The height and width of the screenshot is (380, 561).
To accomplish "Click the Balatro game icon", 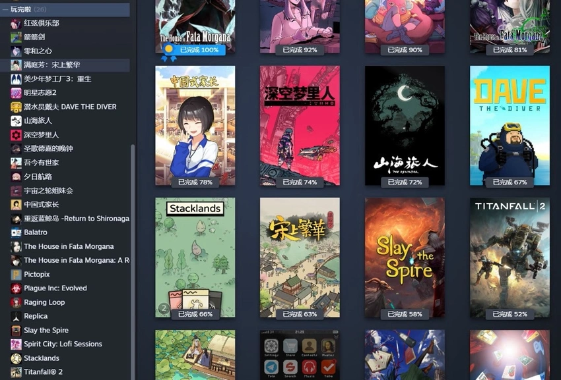I will [16, 232].
